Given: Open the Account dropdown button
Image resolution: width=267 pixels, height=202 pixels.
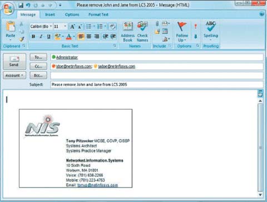Looking at the screenshot, I should [14, 76].
